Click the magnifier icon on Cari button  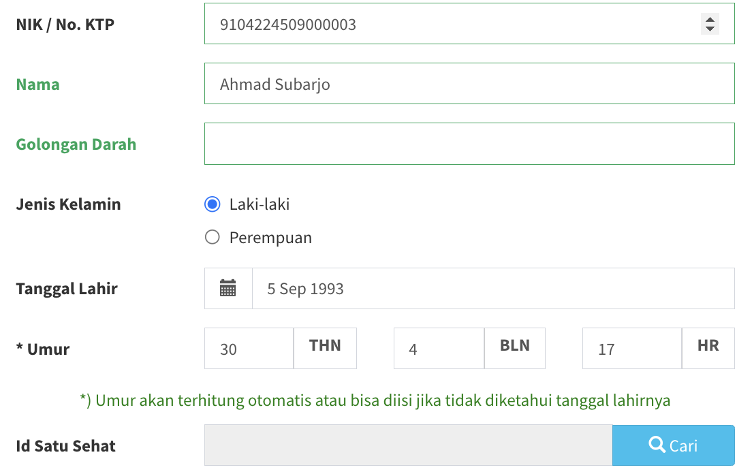tap(657, 444)
